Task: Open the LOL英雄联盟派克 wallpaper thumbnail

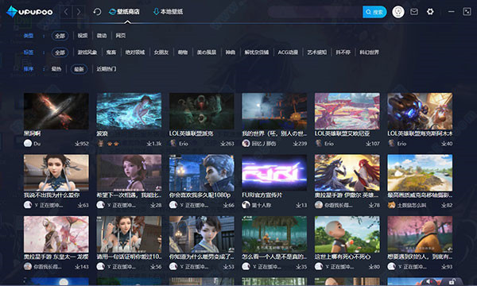Action: pos(202,111)
